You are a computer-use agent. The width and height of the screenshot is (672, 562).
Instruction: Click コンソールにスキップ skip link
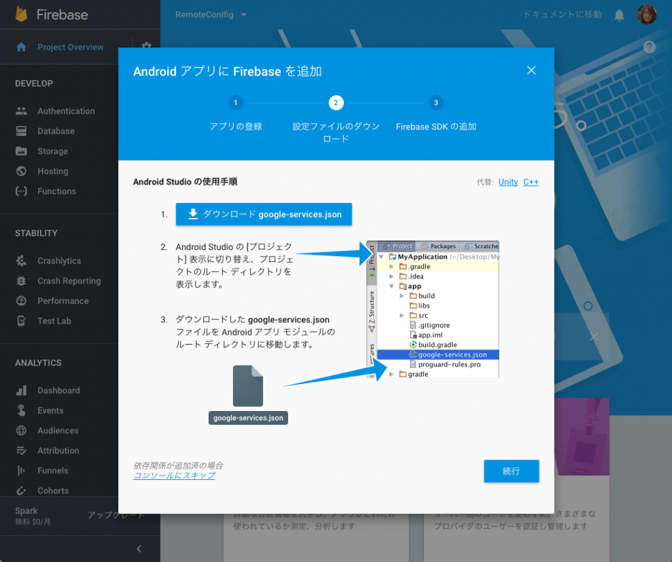174,475
